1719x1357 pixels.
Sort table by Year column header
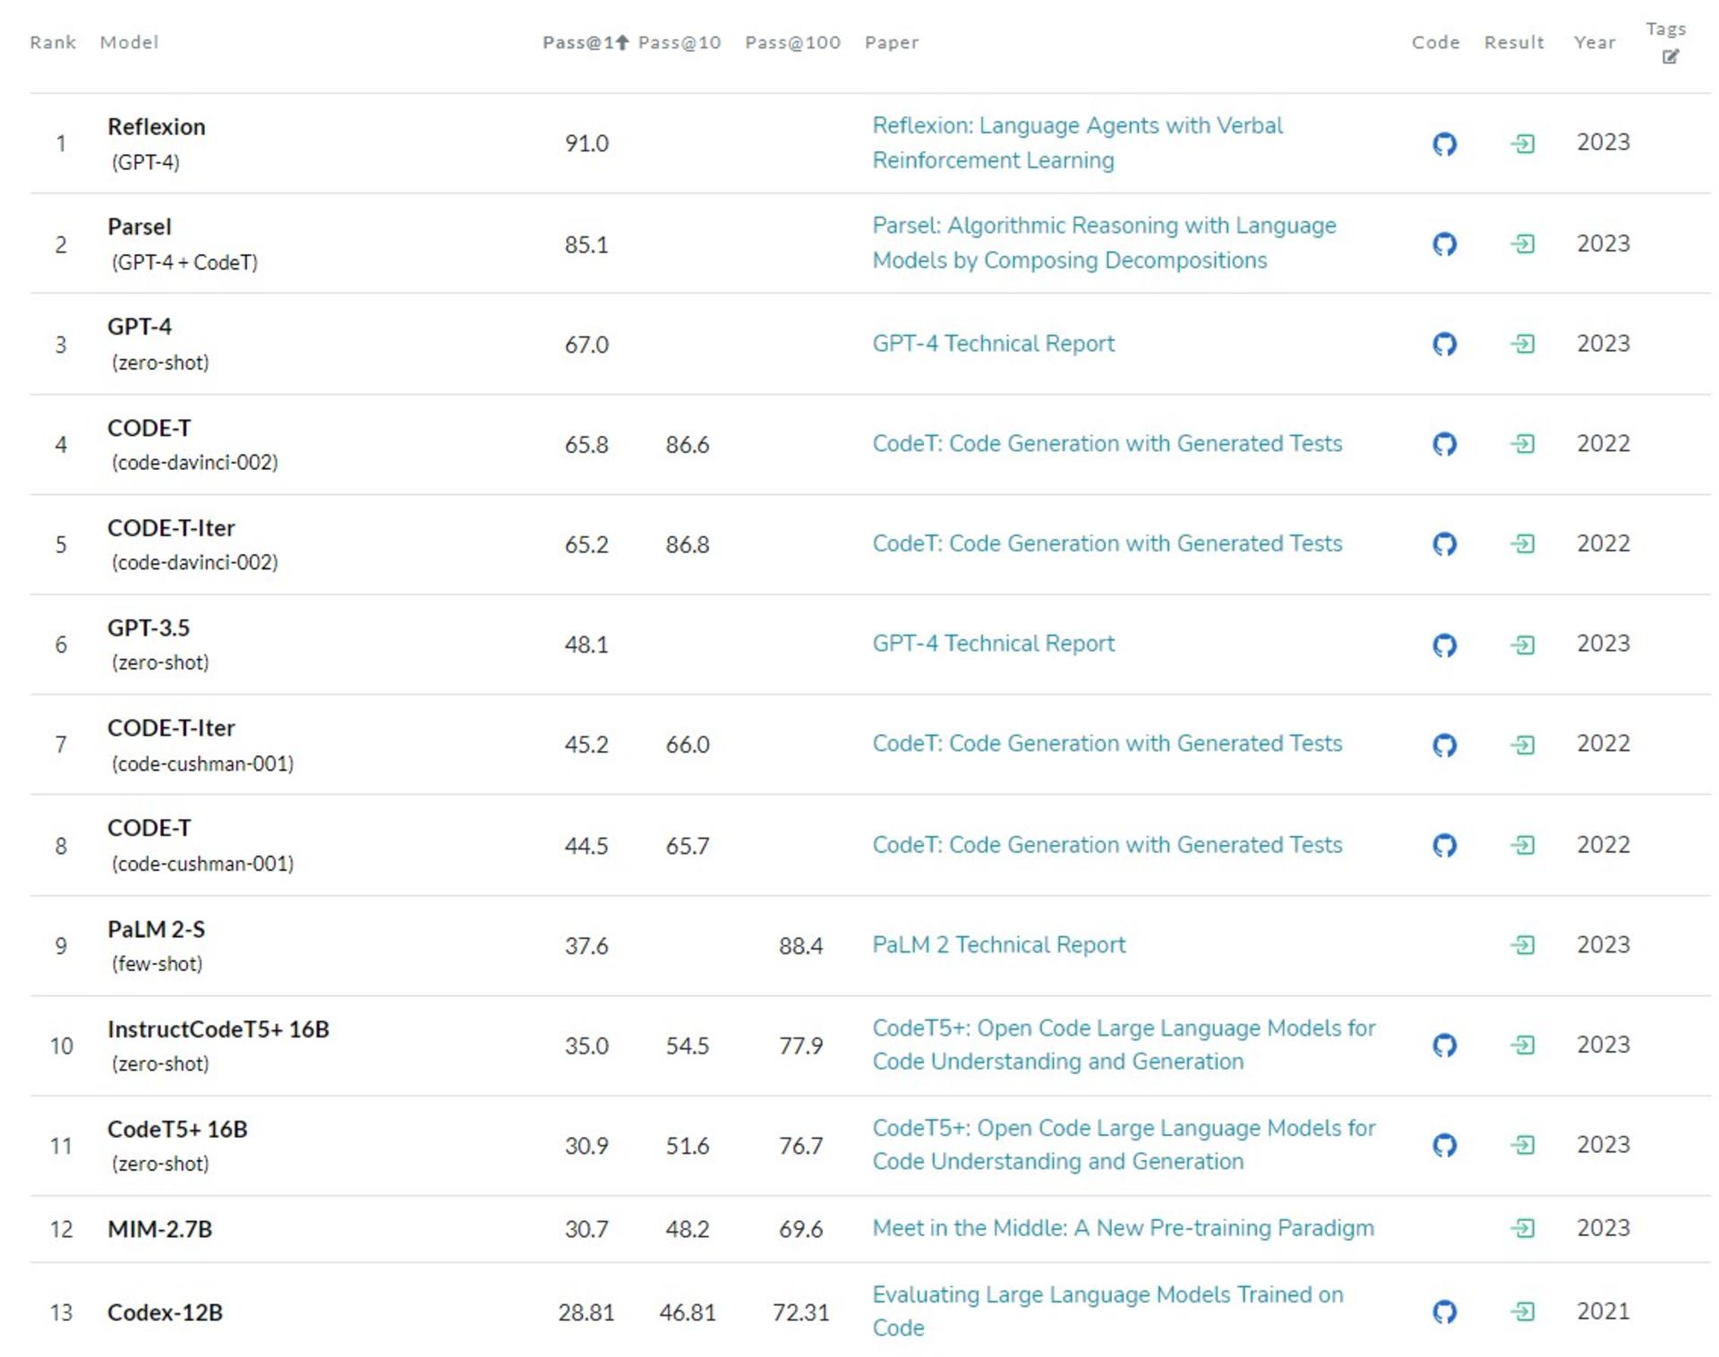point(1595,42)
